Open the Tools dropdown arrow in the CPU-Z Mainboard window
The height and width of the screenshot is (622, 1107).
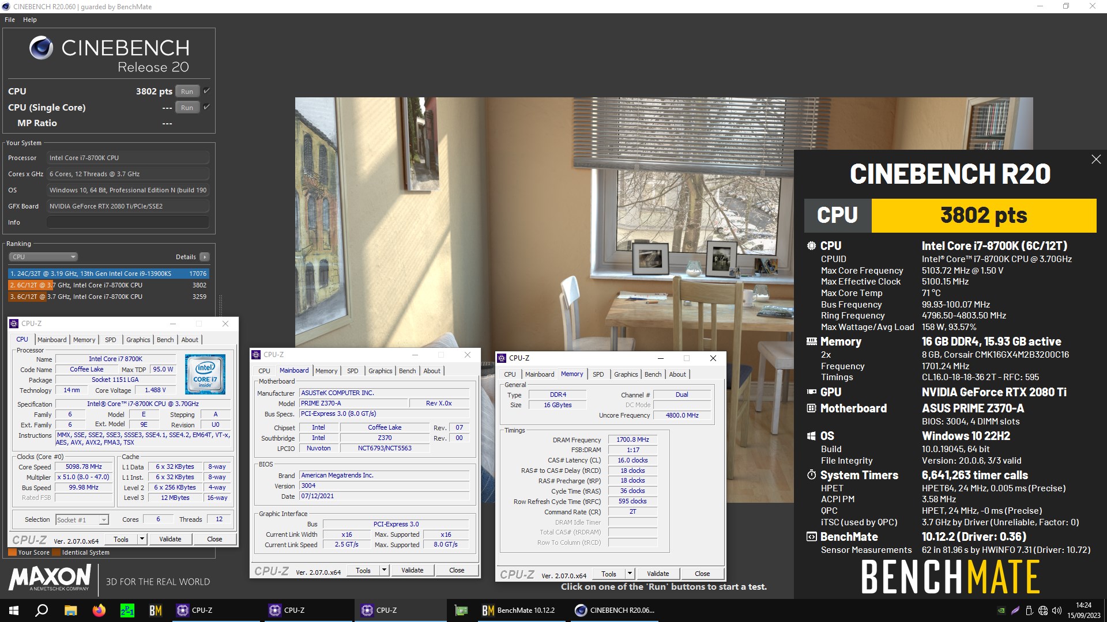(384, 571)
